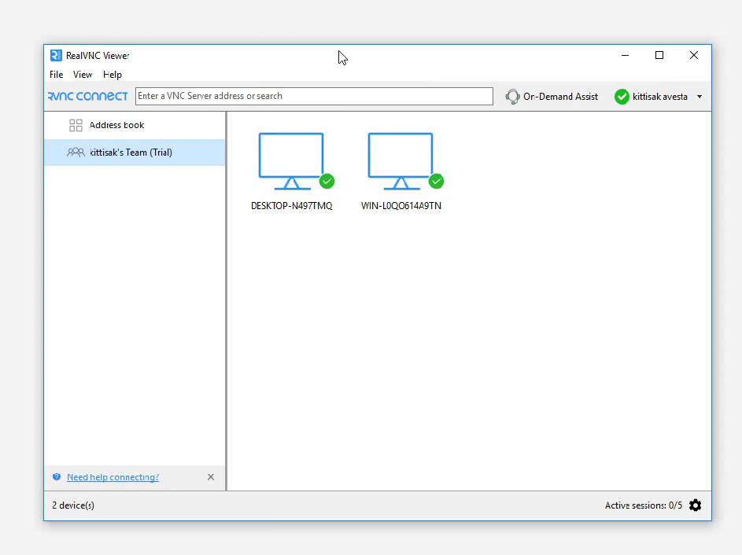Close the RealVNC Viewer window
The image size is (742, 555).
(x=694, y=55)
